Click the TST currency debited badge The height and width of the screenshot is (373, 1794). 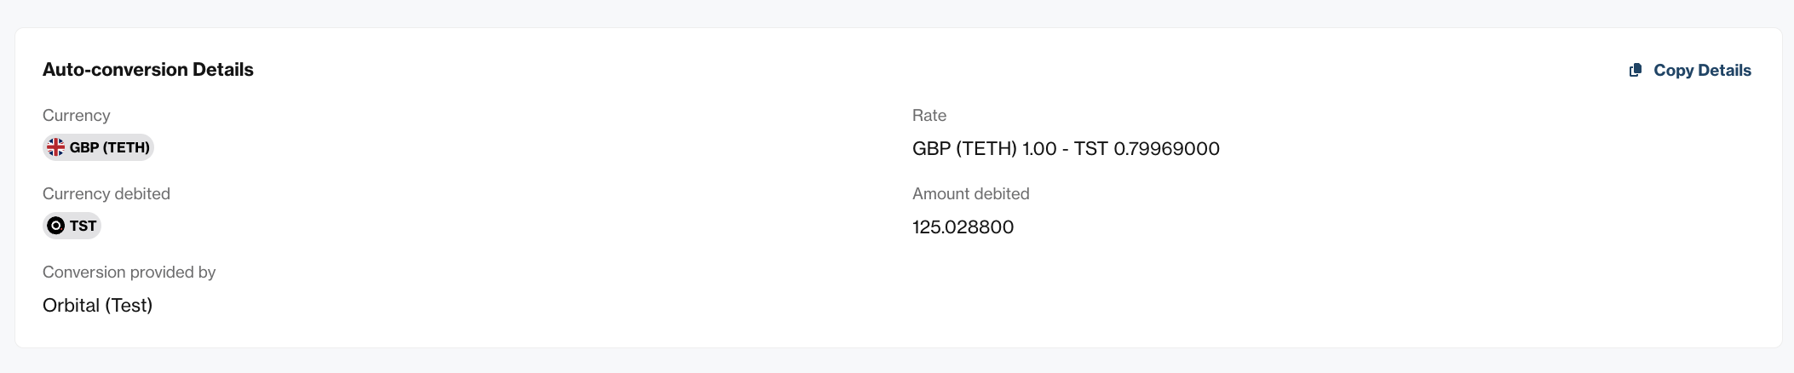click(72, 226)
